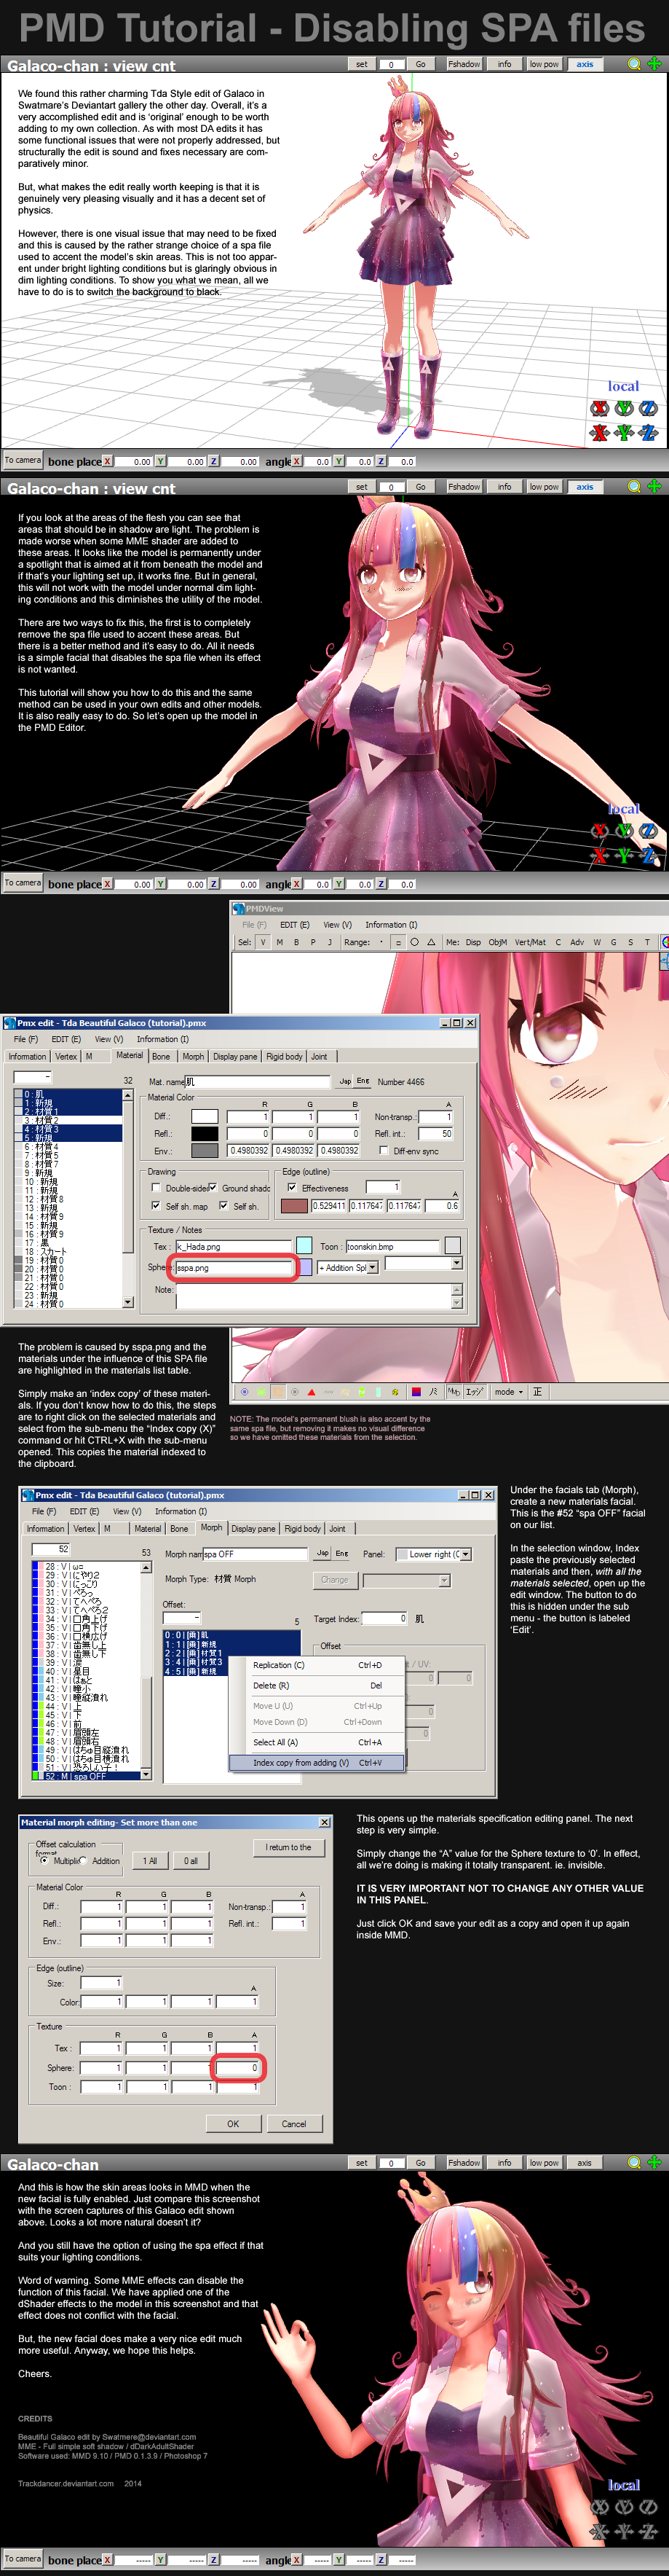
Task: Click the Offset index stepper in the Morph tab
Action: [x=182, y=1617]
